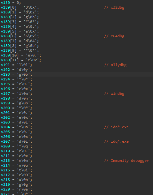The height and width of the screenshot is (195, 153).
Task: Click the value 'l\0l' of v191
Action: pyautogui.click(x=23, y=65)
